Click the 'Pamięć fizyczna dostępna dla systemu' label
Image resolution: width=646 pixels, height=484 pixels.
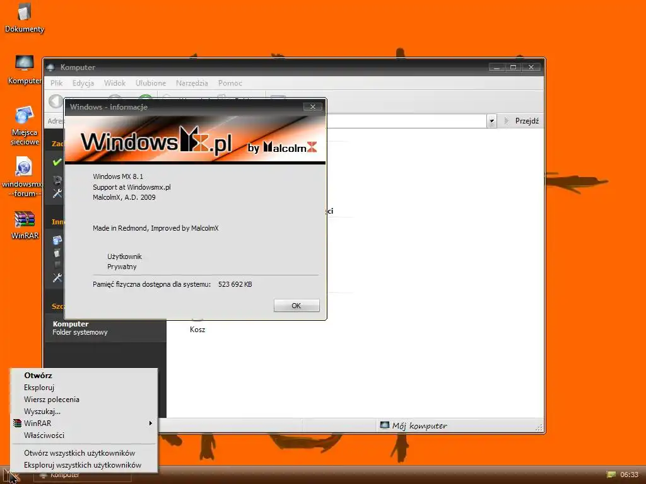pyautogui.click(x=151, y=284)
